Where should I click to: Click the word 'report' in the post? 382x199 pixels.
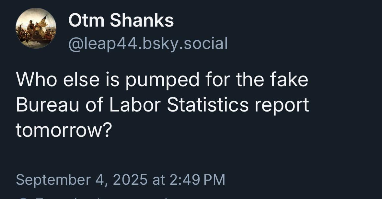282,106
